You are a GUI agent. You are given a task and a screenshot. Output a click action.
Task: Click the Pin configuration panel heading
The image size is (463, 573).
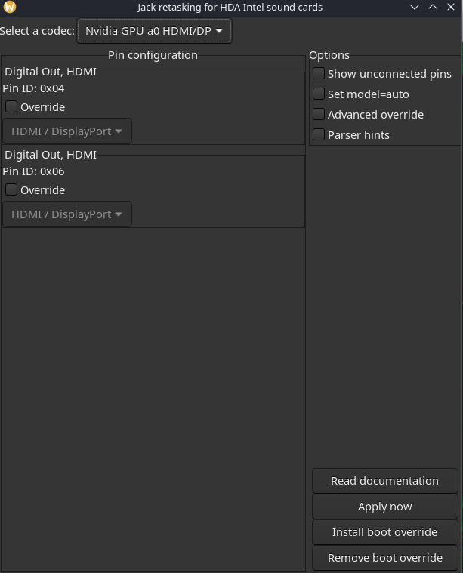point(153,55)
